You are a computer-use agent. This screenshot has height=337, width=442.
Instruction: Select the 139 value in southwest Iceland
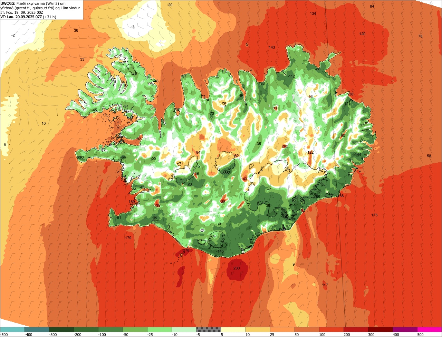[157, 205]
